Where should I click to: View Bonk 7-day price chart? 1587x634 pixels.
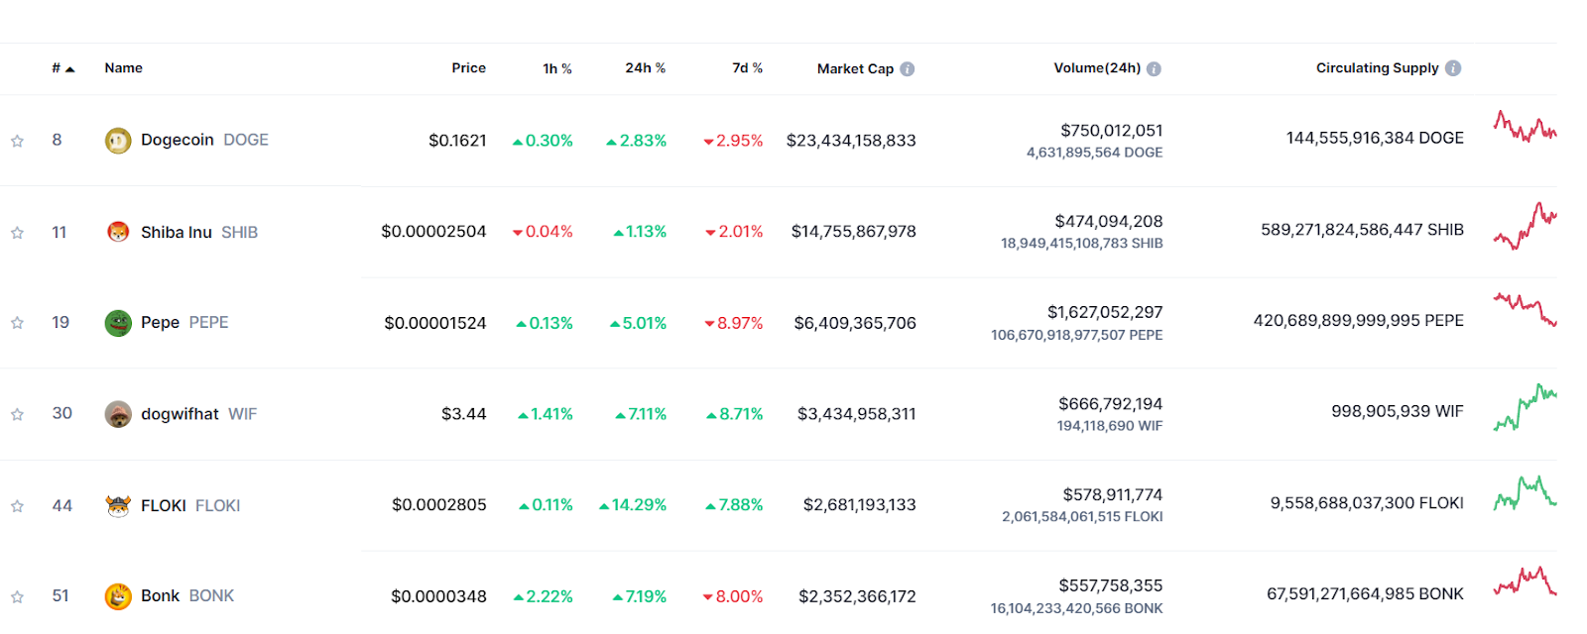click(1525, 581)
